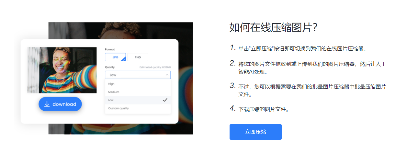Image resolution: width=407 pixels, height=151 pixels.
Task: Open the Quality dropdown showing Low
Action: point(138,75)
